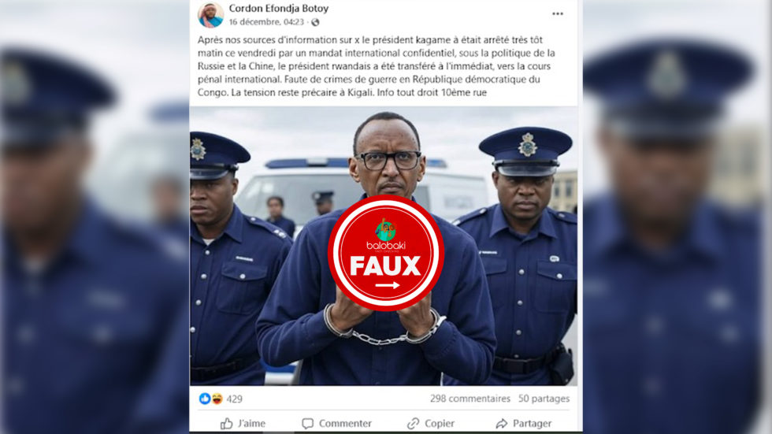The width and height of the screenshot is (772, 434).
Task: Click Cordon Efondja Botoy's profile avatar
Action: (211, 14)
